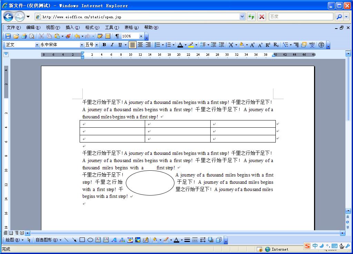Open the 自选图形 autoshapes dropdown

pos(49,240)
